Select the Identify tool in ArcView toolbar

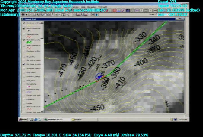pyautogui.click(x=23, y=14)
